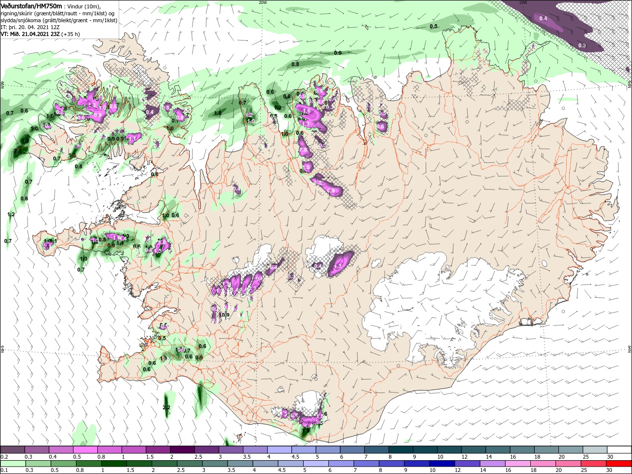
Task: Pick the hot pink 20 swatch in the lower rain scale
Action: pos(569,464)
